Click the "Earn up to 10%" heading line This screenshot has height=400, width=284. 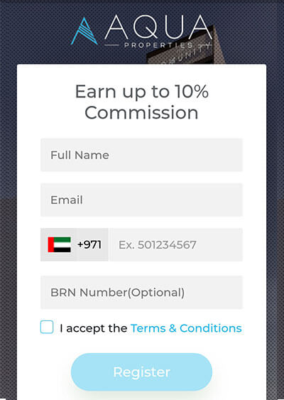point(142,92)
